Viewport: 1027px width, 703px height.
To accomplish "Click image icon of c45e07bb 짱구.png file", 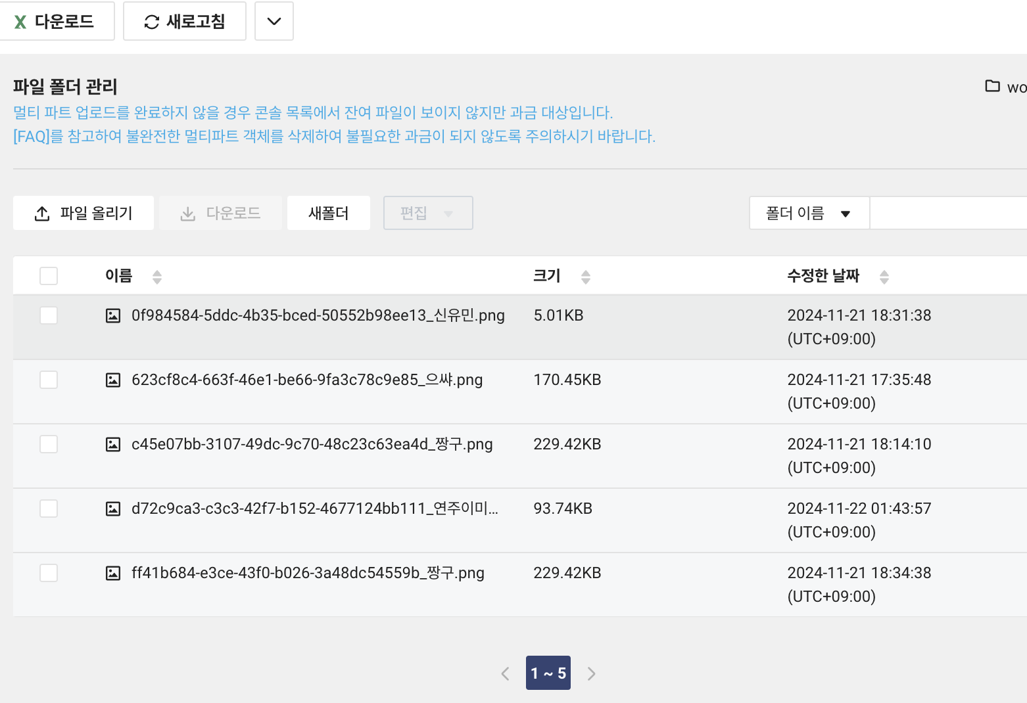I will pos(113,444).
